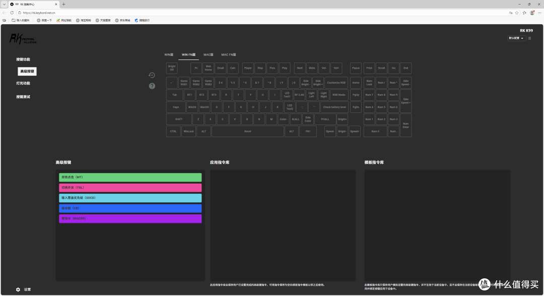Open the 淘宝购物 bookmark
This screenshot has height=296, width=544.
coord(83,21)
